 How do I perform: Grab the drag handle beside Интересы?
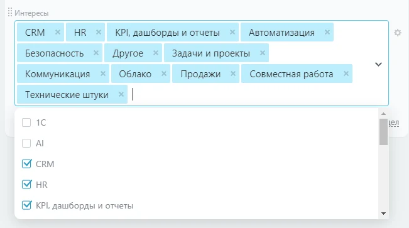[x=10, y=13]
